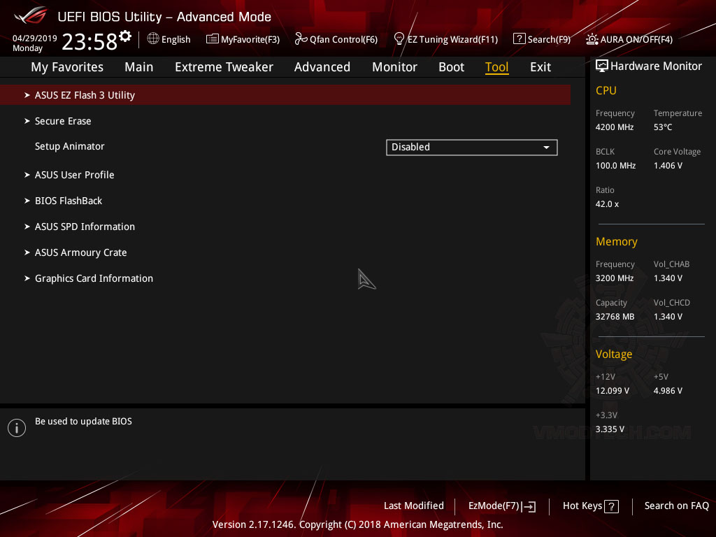Click Ratio value 42.0 x
This screenshot has height=537, width=716.
click(607, 204)
